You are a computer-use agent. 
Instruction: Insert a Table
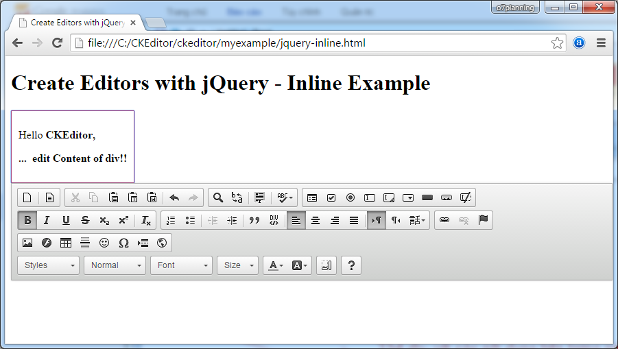(x=66, y=243)
